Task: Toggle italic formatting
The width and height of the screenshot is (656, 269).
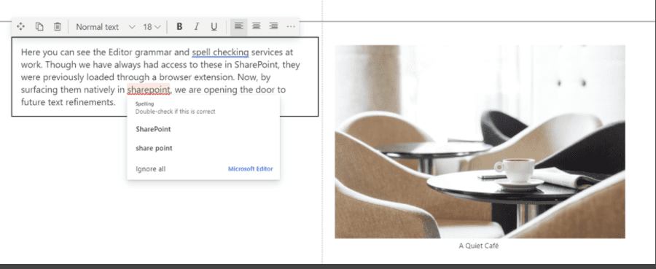Action: tap(196, 27)
